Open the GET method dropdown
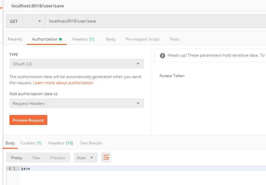 (26, 21)
